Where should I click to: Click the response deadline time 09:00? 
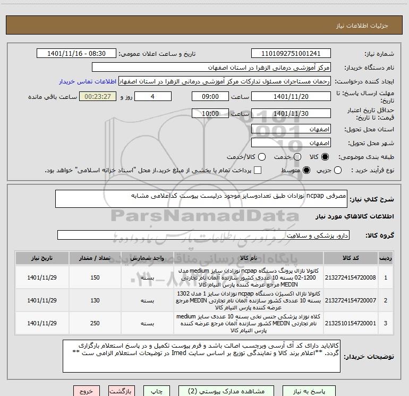pos(210,97)
